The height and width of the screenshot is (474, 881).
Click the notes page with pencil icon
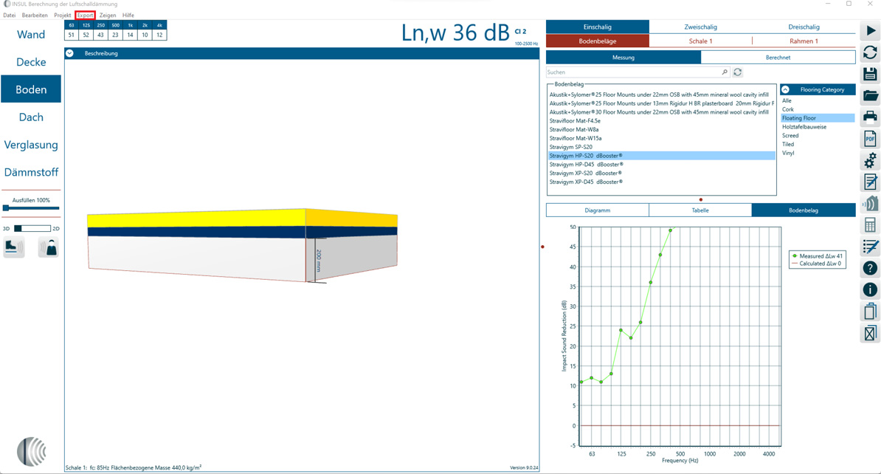click(870, 182)
